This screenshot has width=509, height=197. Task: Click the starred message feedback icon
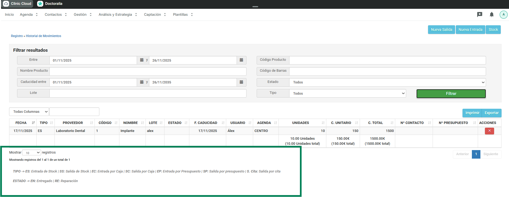coord(480,15)
